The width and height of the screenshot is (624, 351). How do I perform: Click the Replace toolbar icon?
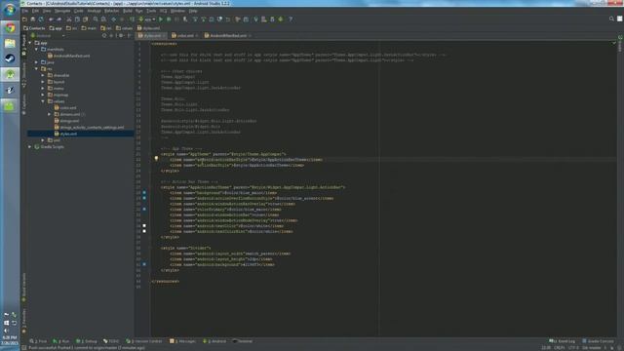(x=103, y=19)
